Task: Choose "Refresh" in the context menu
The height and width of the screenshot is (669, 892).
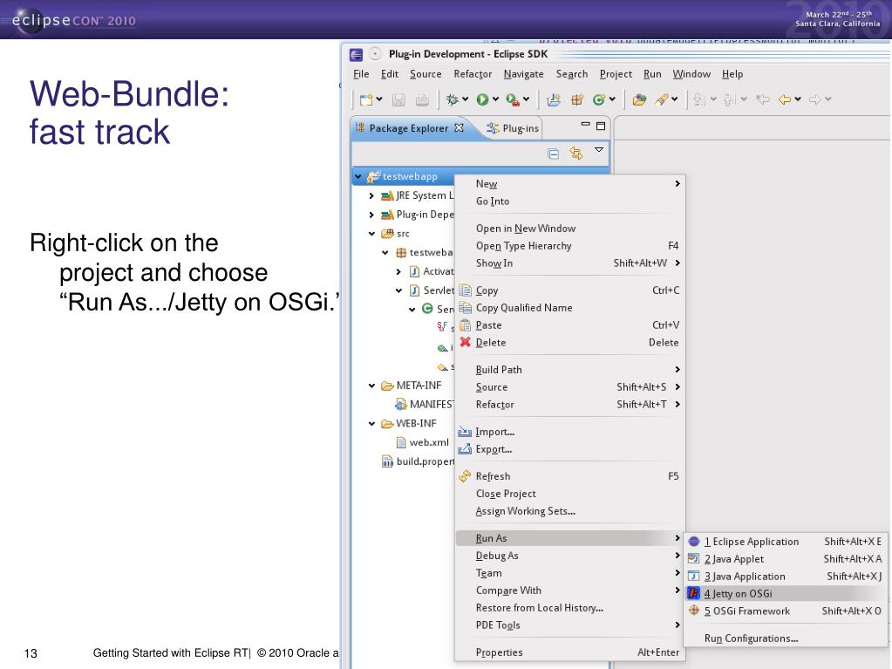Action: coord(569,476)
